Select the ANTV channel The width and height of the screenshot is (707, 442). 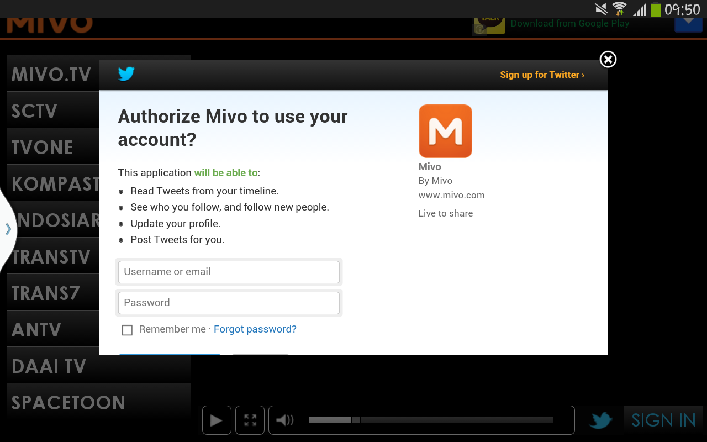(x=53, y=329)
